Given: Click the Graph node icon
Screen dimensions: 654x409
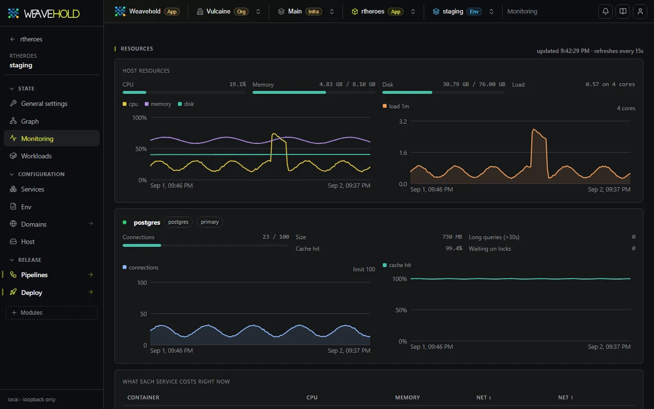Looking at the screenshot, I should (x=13, y=121).
